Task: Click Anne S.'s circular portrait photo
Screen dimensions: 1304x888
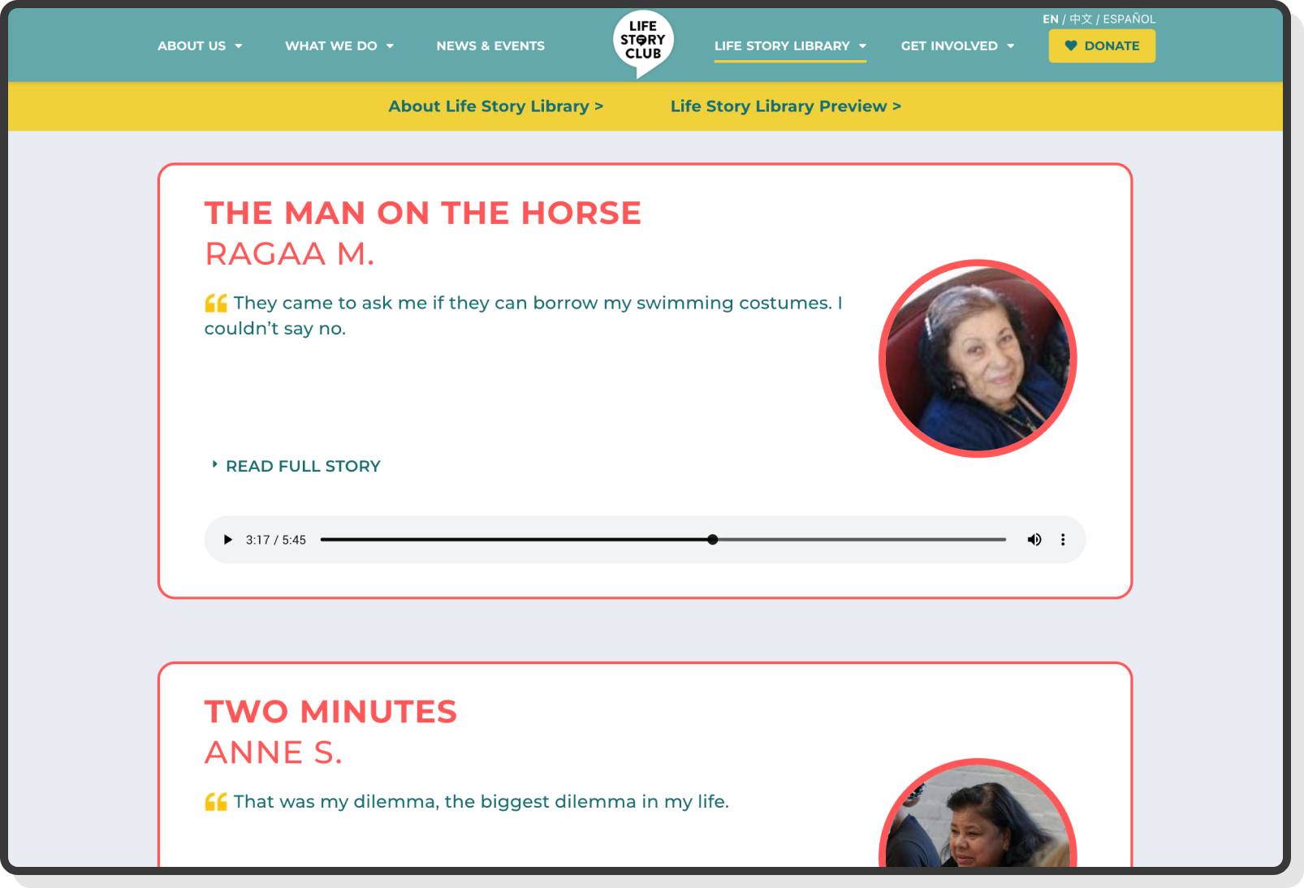Action: click(x=978, y=820)
